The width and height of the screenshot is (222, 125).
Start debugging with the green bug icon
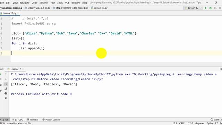[211, 8]
